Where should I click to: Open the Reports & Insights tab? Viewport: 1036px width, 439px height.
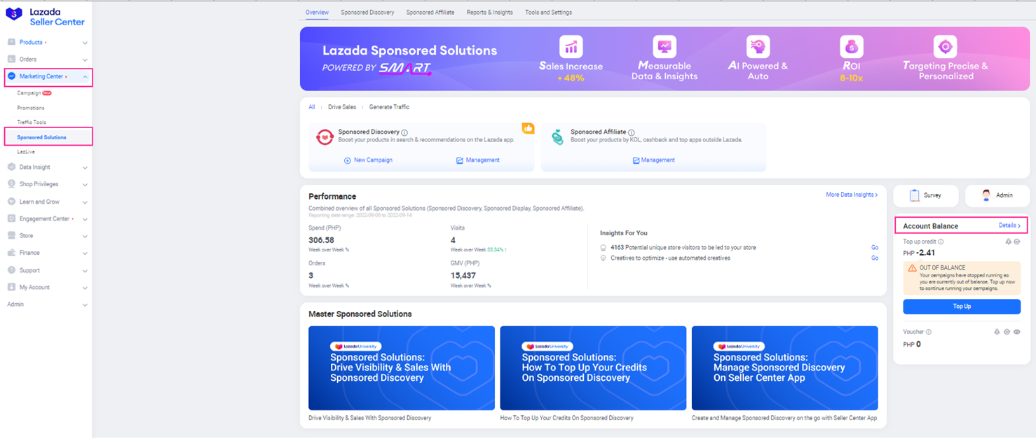489,12
